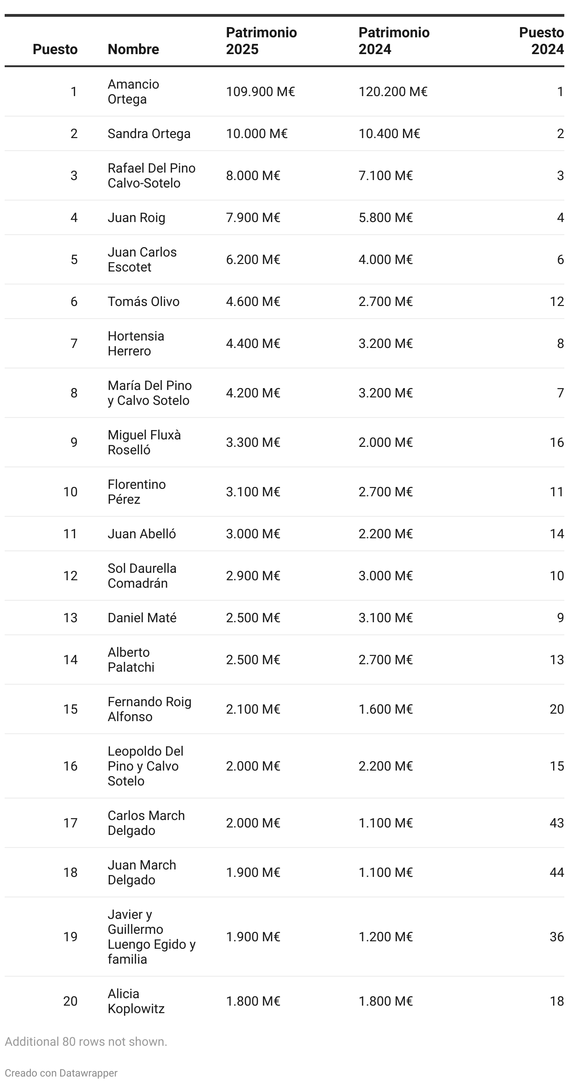Image resolution: width=569 pixels, height=1084 pixels.
Task: Click the Daniel Maté row name
Action: click(142, 618)
